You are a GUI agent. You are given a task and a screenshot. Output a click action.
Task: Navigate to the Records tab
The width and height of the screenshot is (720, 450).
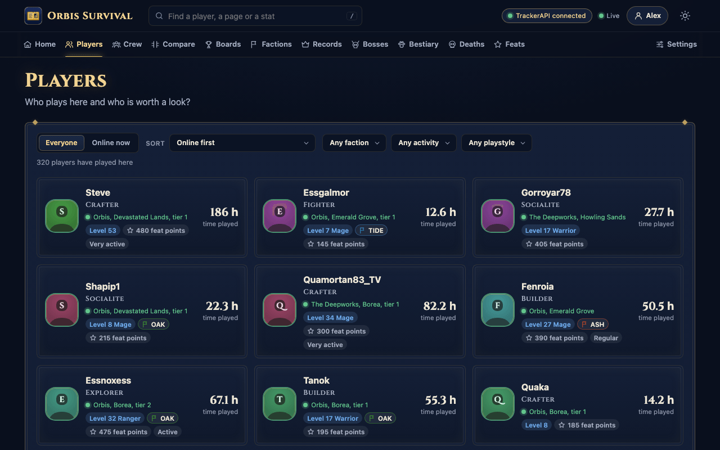(x=322, y=44)
